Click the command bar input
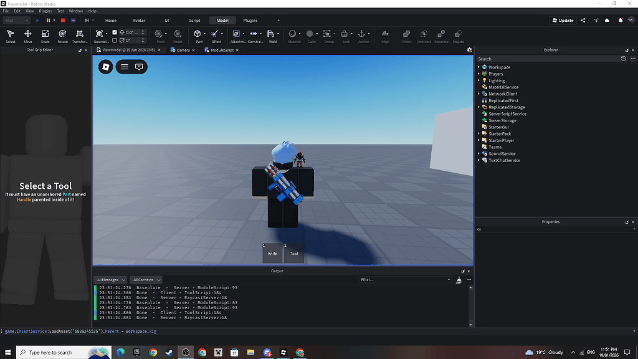This screenshot has width=638, height=359. pyautogui.click(x=317, y=332)
